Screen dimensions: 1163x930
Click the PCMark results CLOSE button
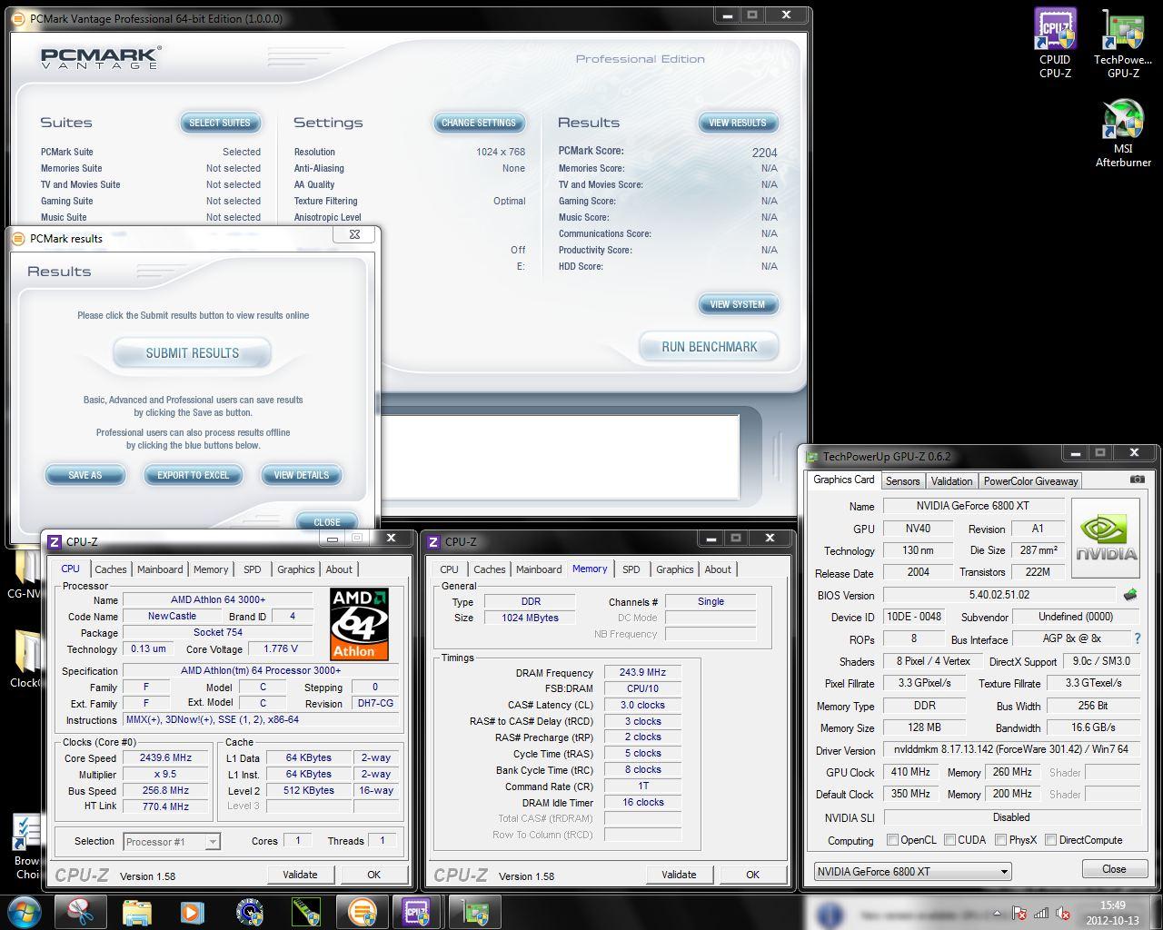pos(327,522)
